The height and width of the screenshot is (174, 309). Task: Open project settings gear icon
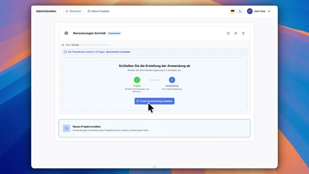[x=236, y=33]
